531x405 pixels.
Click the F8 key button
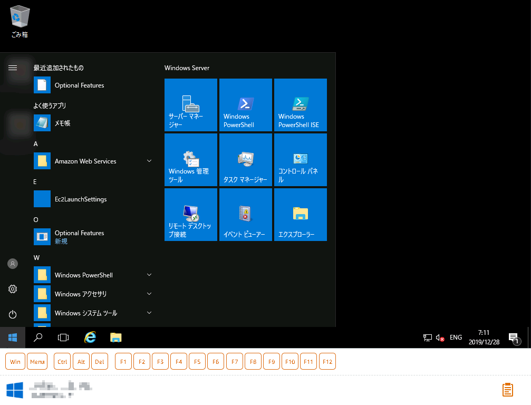click(253, 362)
